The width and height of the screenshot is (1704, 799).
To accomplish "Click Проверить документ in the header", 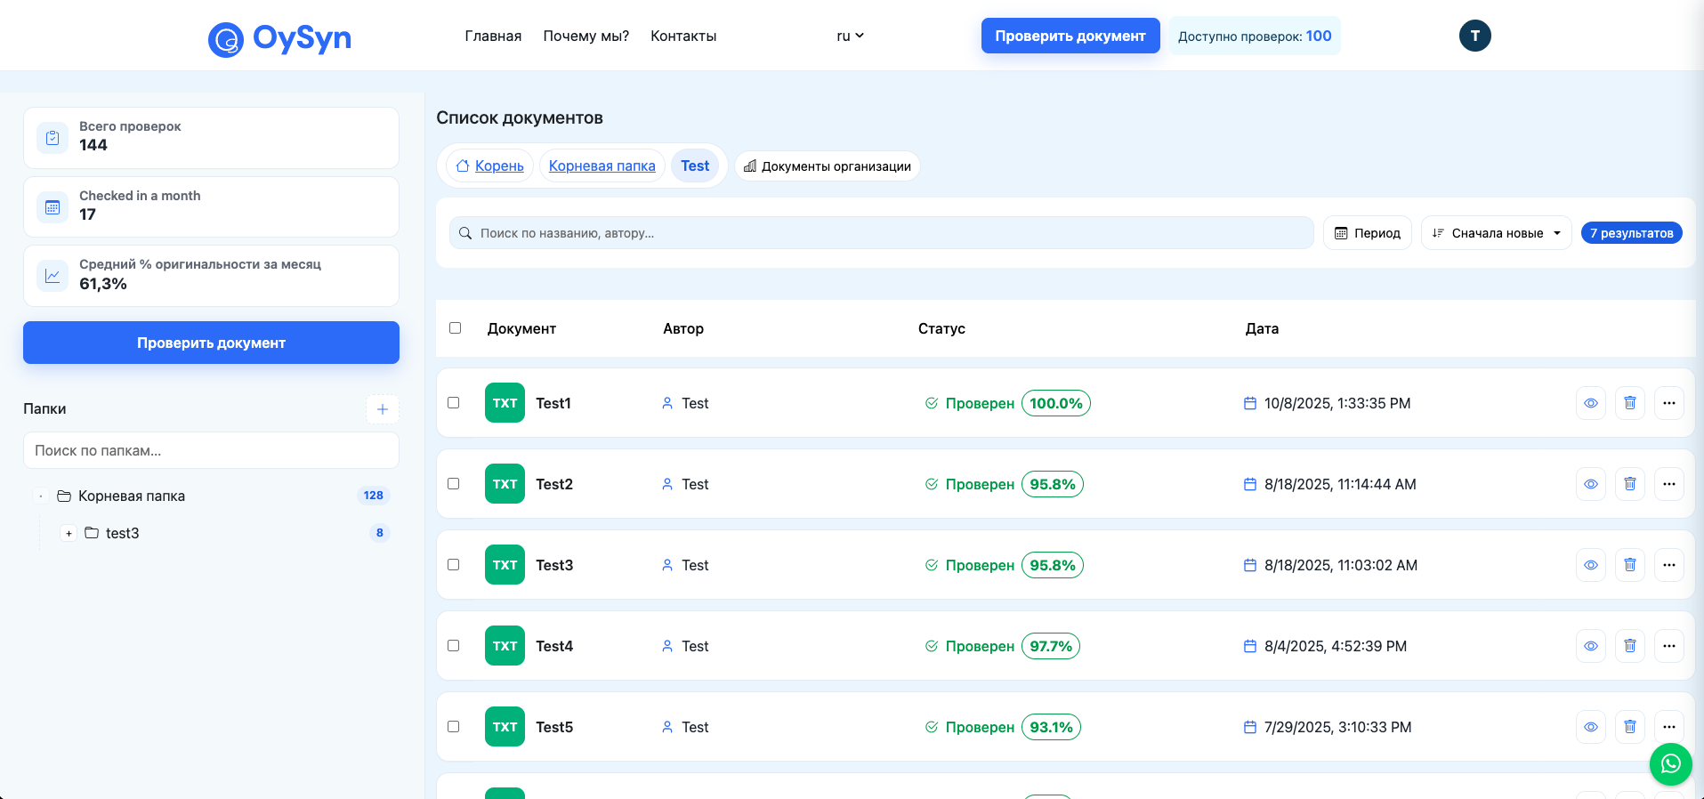I will (x=1070, y=36).
